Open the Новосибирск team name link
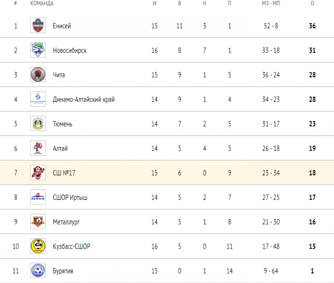Viewport: 334px width, 283px height. point(70,50)
